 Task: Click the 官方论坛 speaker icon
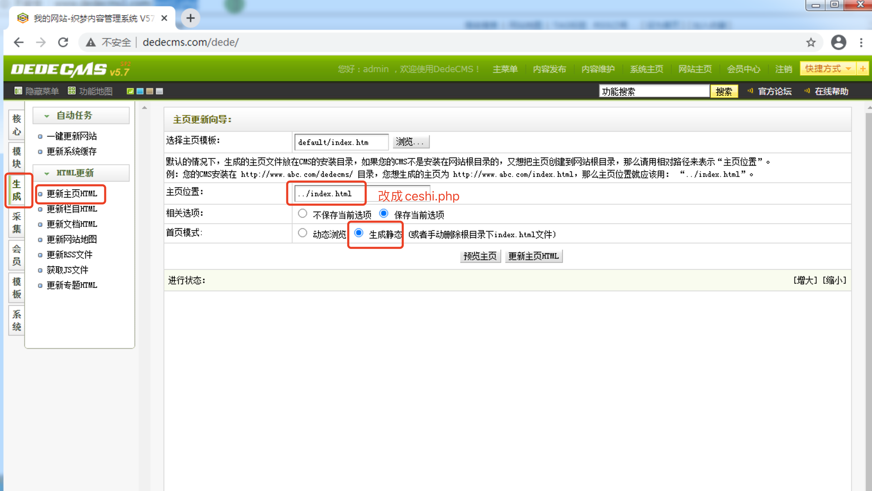click(750, 91)
